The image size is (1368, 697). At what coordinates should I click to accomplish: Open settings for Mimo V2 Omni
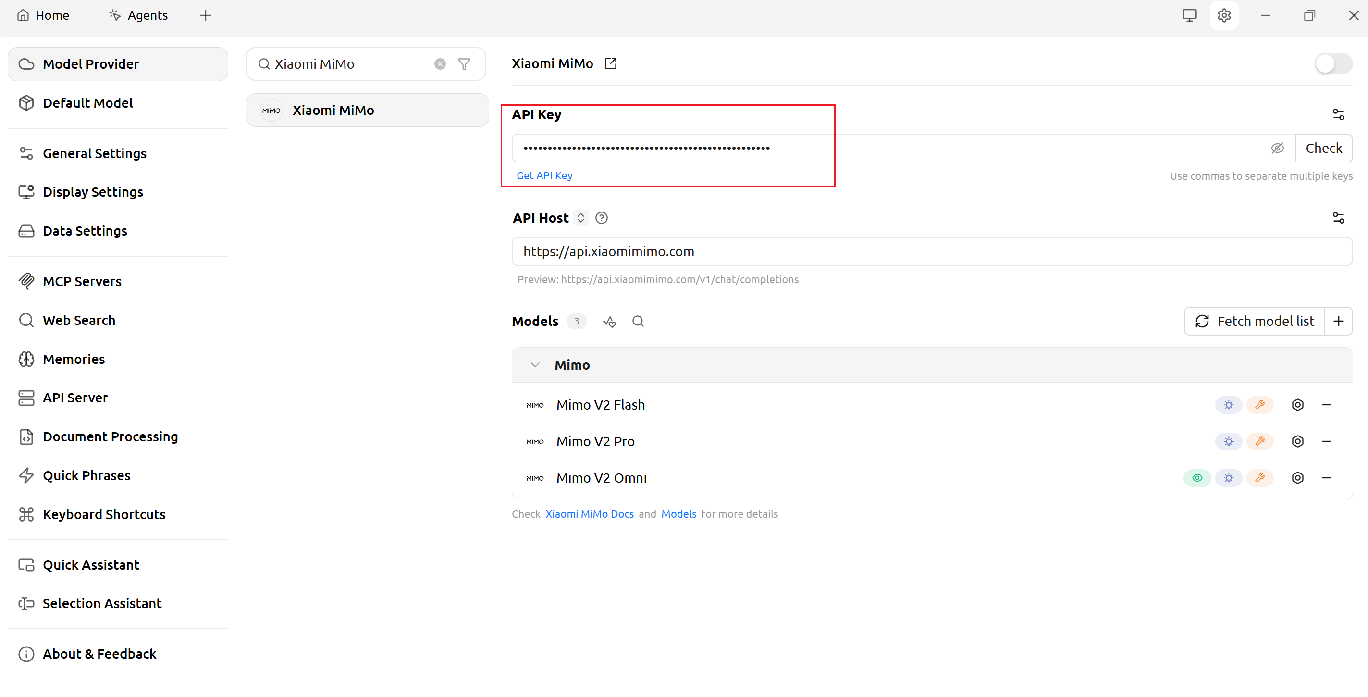point(1297,478)
